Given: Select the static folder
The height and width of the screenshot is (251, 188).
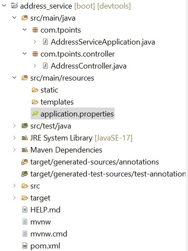Looking at the screenshot, I should coord(45,90).
